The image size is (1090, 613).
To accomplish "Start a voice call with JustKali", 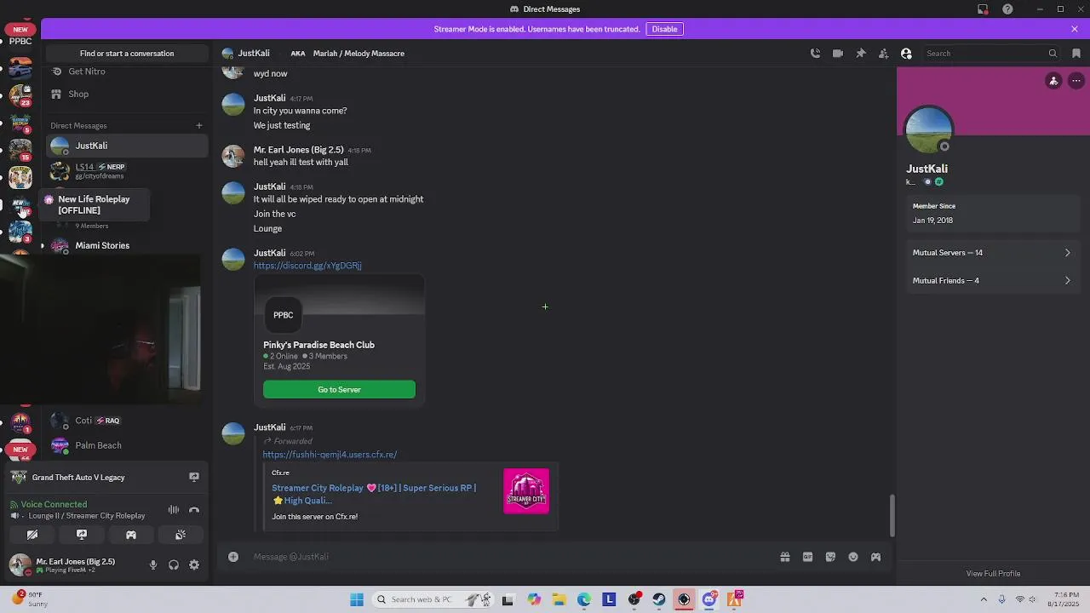I will (x=815, y=53).
